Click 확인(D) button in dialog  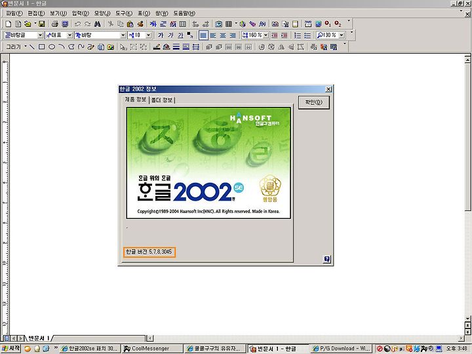314,102
